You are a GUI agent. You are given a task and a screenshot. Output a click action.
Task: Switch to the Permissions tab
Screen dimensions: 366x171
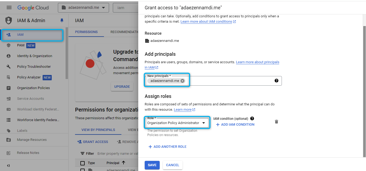[86, 32]
